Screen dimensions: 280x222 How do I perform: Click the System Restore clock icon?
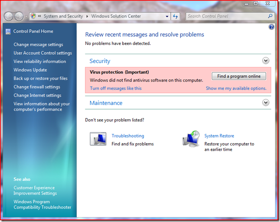191,139
